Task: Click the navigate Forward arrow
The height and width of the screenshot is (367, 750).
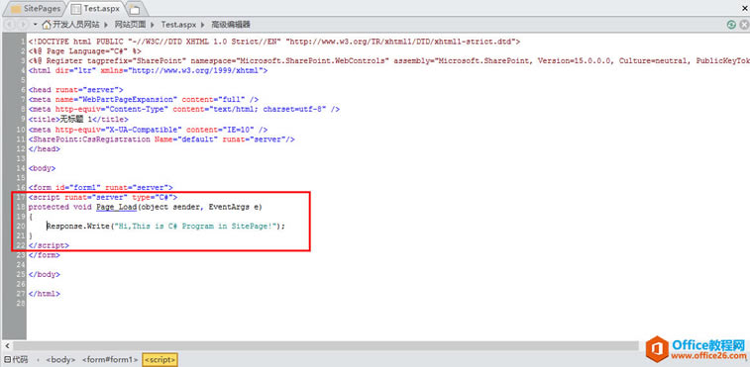Action: point(22,25)
